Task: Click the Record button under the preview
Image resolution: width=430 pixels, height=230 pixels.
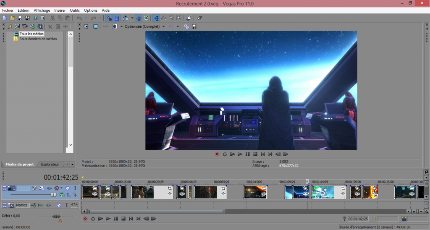Action: pyautogui.click(x=217, y=154)
